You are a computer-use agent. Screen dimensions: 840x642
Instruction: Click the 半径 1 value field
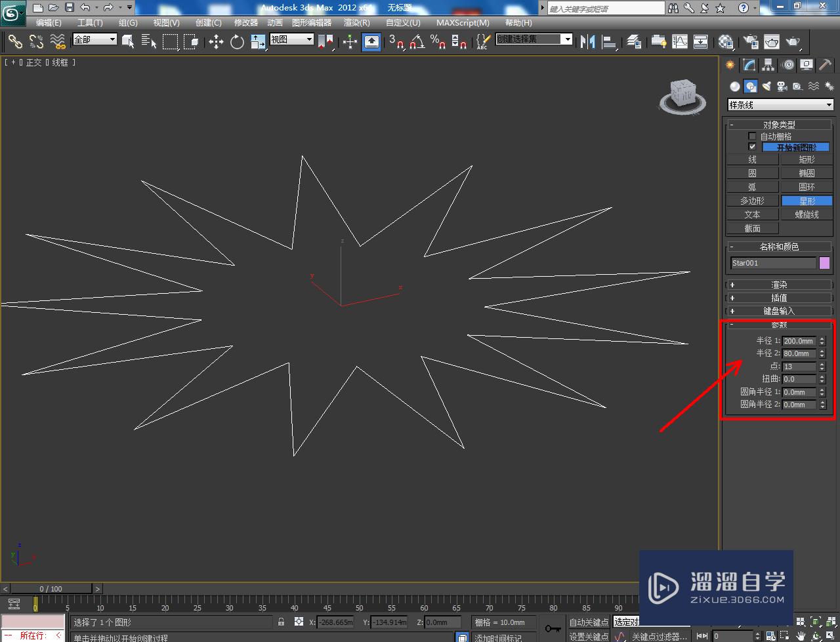click(799, 341)
